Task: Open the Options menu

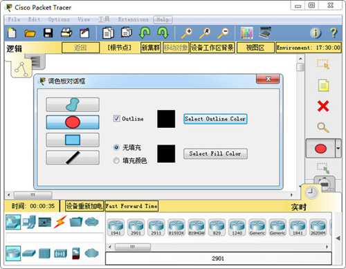Action: 59,19
